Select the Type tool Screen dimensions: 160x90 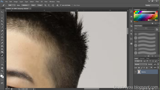(x=2, y=58)
